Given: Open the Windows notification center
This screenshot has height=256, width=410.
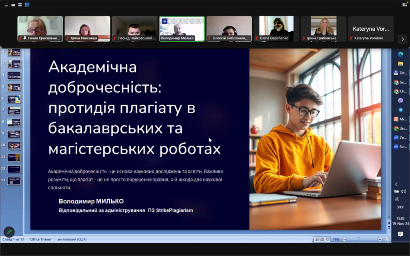Looking at the screenshot, I should tap(400, 234).
